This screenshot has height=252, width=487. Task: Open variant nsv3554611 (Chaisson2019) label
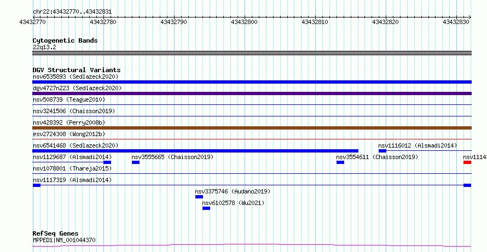377,157
